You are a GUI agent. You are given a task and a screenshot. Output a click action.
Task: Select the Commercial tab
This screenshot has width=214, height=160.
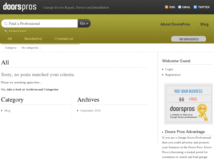(x=64, y=39)
